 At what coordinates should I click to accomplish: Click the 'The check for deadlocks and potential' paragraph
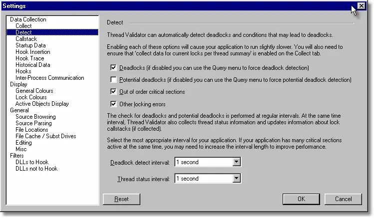[x=224, y=122]
